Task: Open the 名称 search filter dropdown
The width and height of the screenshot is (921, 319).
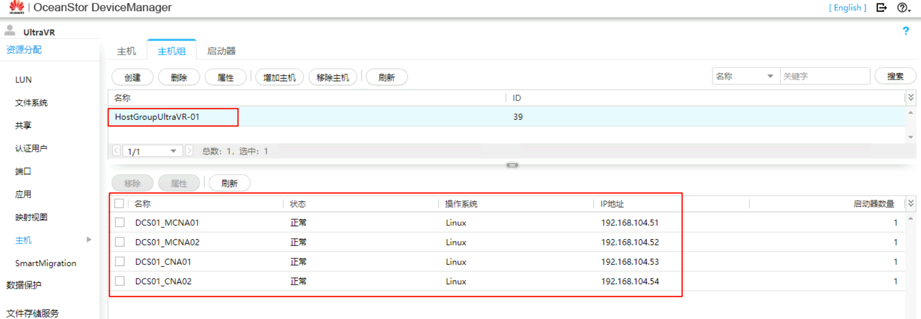Action: (745, 76)
